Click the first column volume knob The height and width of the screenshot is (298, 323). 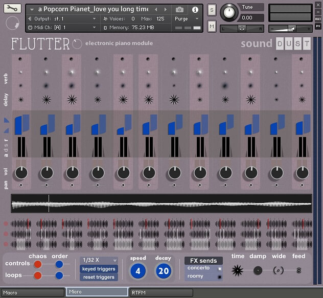point(21,173)
